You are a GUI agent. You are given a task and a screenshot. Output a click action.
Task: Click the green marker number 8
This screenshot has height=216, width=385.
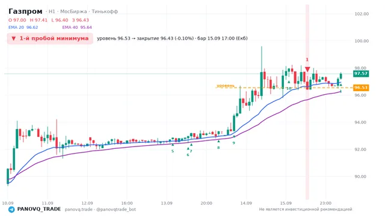(218, 148)
